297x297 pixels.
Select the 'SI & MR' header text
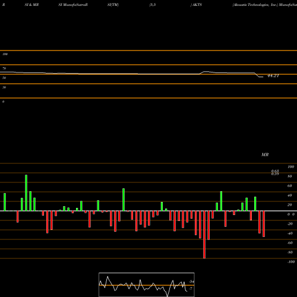coord(31,5)
